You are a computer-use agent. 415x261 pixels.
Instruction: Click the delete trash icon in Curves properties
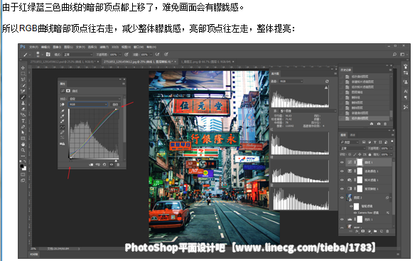point(118,165)
